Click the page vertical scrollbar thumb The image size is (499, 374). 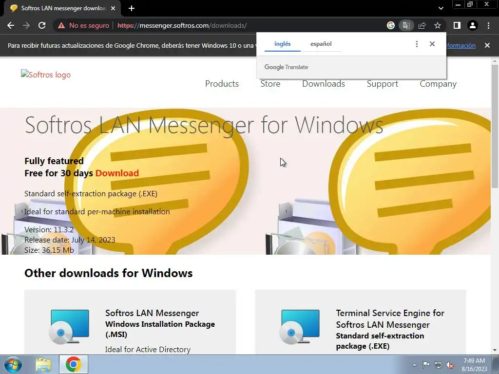(495, 126)
